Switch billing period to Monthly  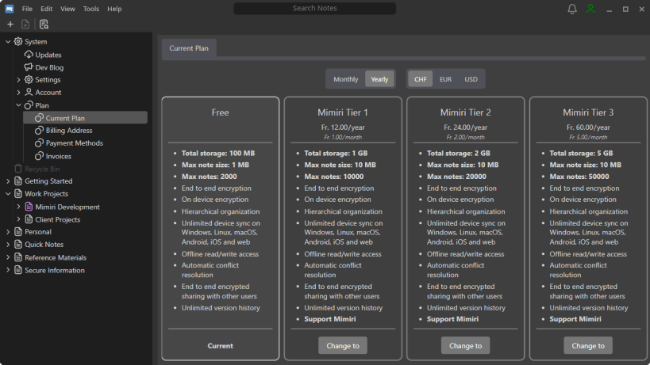pos(346,79)
